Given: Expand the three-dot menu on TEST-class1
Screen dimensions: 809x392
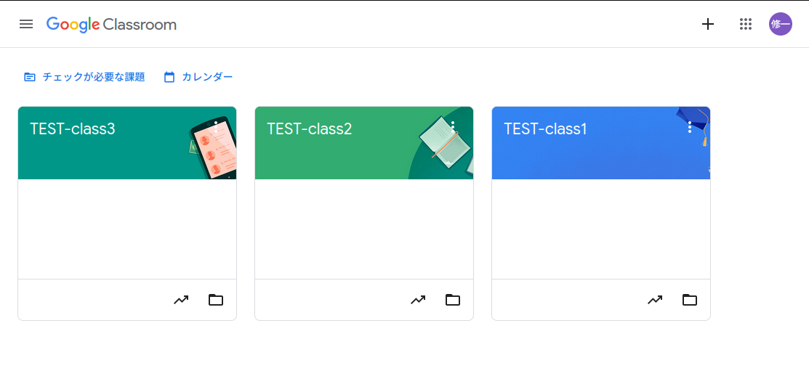Looking at the screenshot, I should (x=690, y=127).
